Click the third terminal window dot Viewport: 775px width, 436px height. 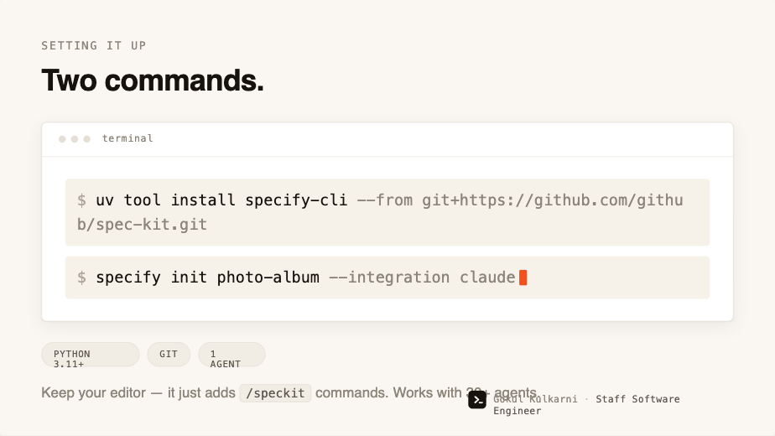click(87, 139)
